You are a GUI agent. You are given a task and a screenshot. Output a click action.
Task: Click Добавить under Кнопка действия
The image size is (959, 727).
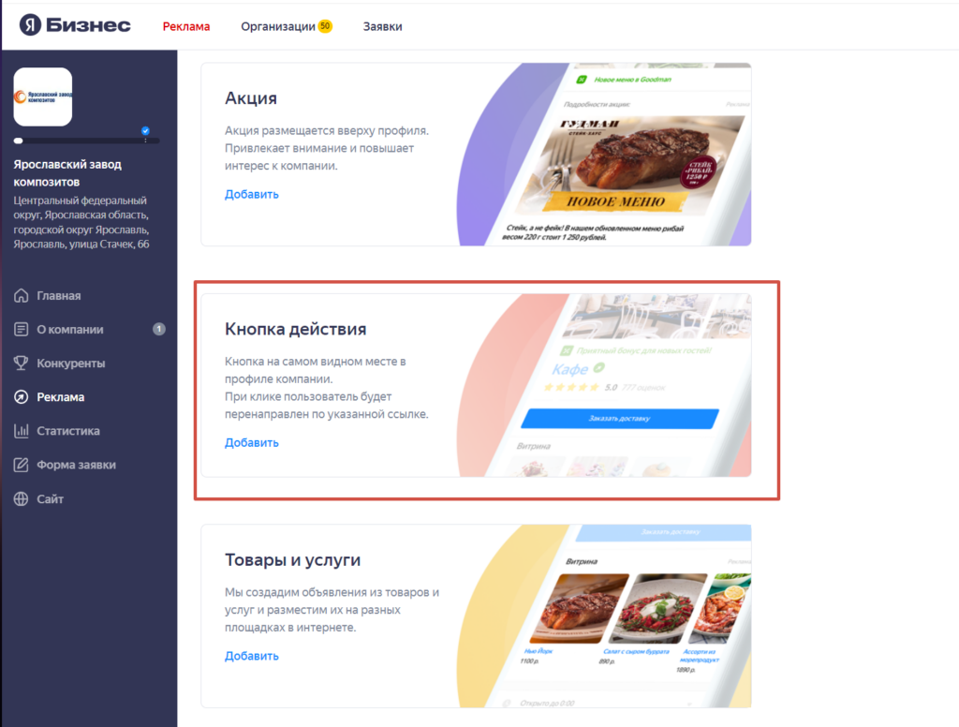tap(251, 442)
